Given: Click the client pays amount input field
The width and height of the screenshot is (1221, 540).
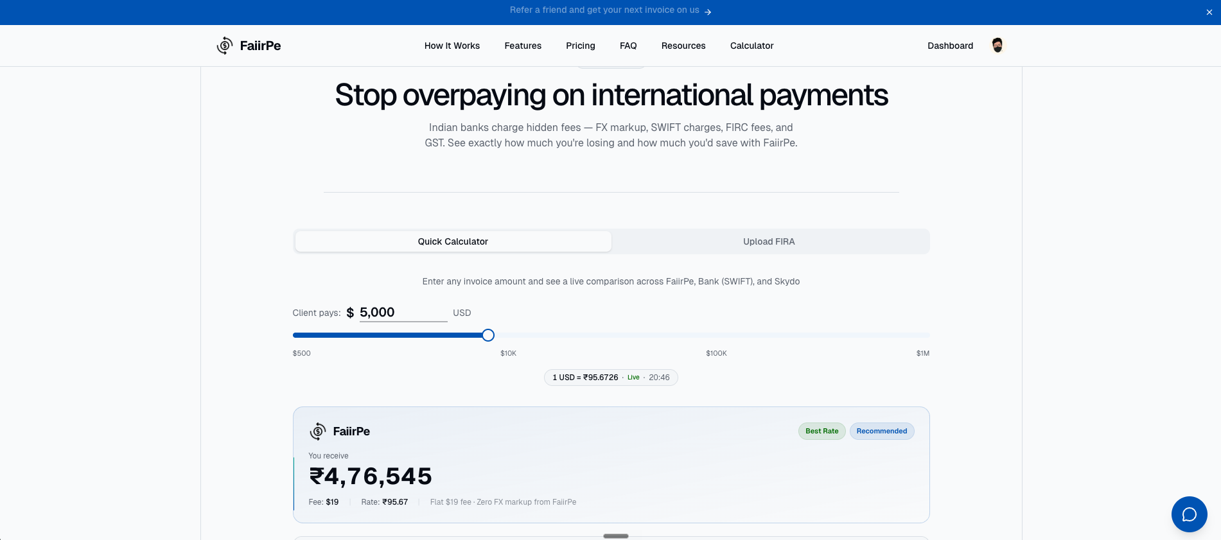Looking at the screenshot, I should coord(403,313).
